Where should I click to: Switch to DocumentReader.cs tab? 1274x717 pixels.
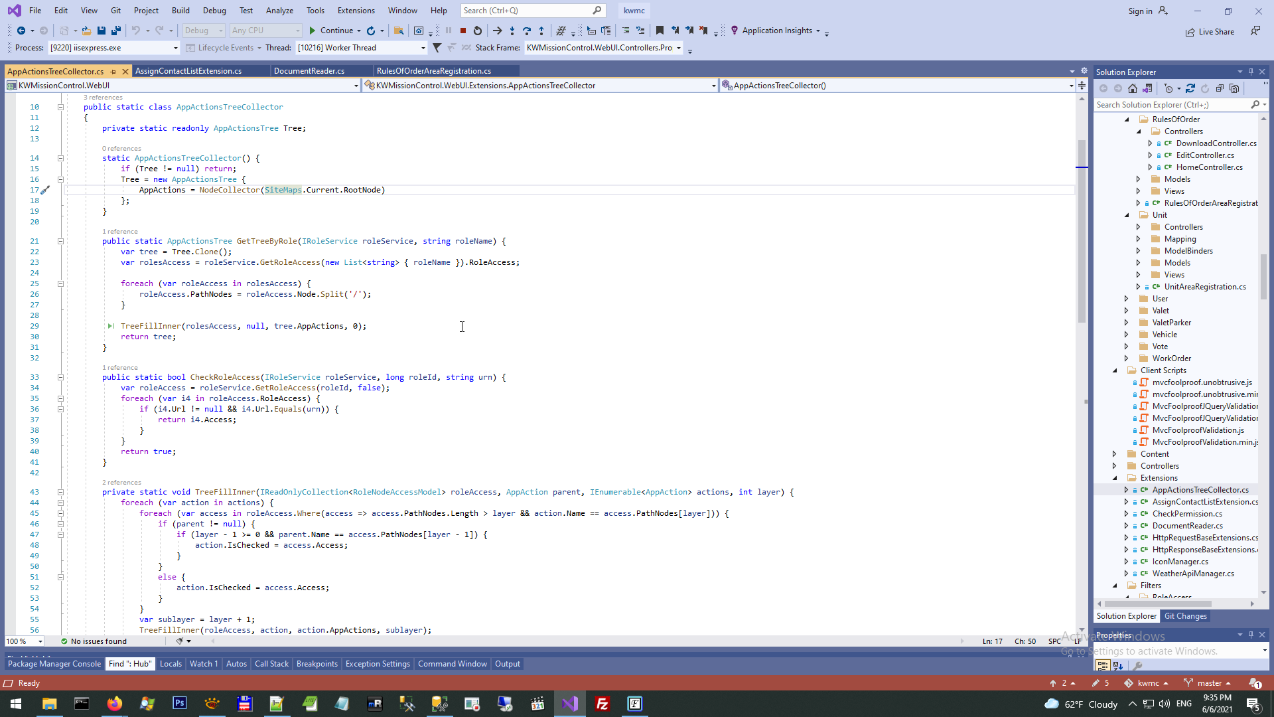tap(309, 71)
